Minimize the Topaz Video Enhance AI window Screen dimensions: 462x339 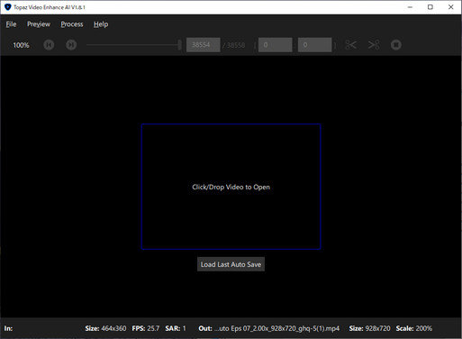pos(410,7)
